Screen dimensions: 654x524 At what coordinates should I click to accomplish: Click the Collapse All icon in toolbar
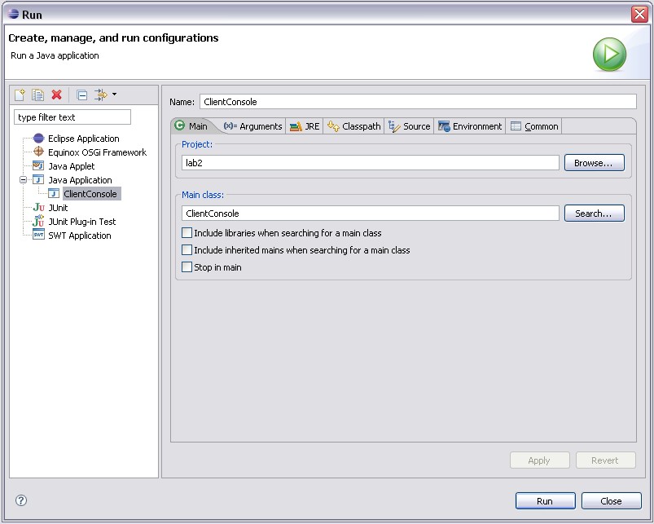(81, 95)
